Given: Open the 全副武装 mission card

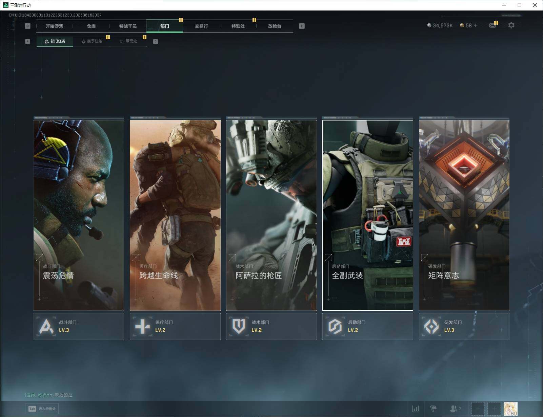Looking at the screenshot, I should tap(368, 215).
